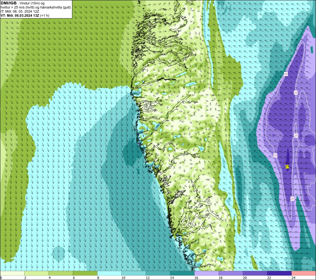Image resolution: width=316 pixels, height=280 pixels.
Task: Click the DMI/IGB title text
Action: [x=9, y=3]
